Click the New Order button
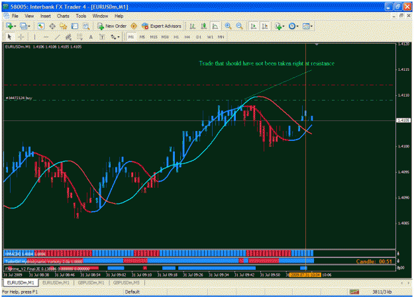 coord(112,26)
